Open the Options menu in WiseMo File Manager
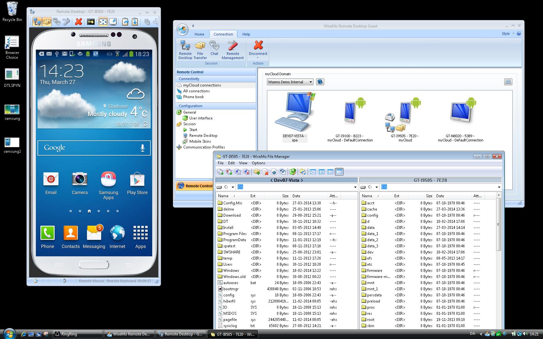Screen dimensions: 543x339 pyautogui.click(x=258, y=163)
